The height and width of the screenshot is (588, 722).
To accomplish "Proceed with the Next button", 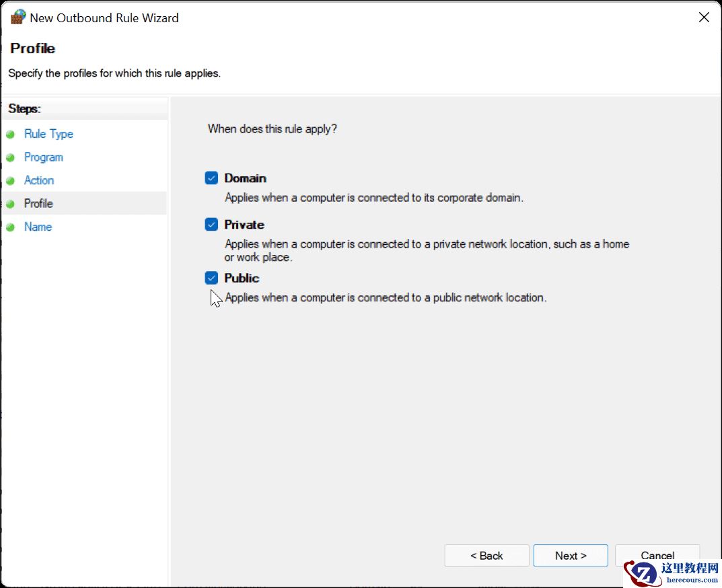I will tap(571, 556).
